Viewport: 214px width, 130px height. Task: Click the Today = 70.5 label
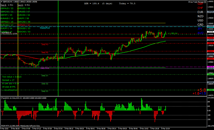pos(127,3)
